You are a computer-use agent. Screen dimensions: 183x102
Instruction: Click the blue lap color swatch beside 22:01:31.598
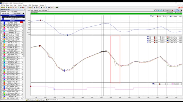pyautogui.click(x=3, y=19)
